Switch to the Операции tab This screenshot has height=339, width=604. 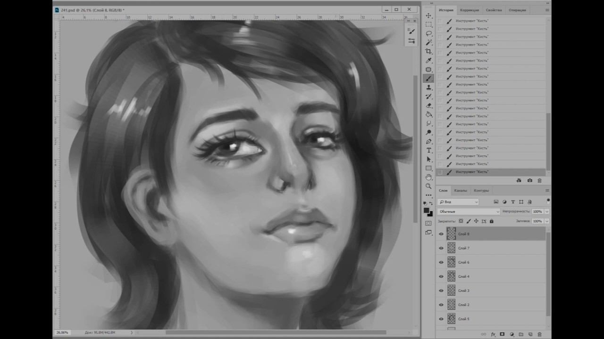518,10
